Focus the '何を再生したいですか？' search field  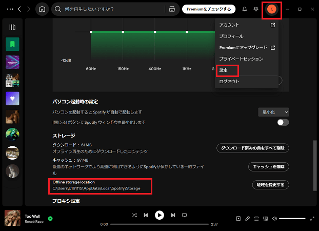coord(113,9)
